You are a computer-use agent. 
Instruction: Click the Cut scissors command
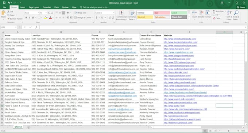click(10, 12)
